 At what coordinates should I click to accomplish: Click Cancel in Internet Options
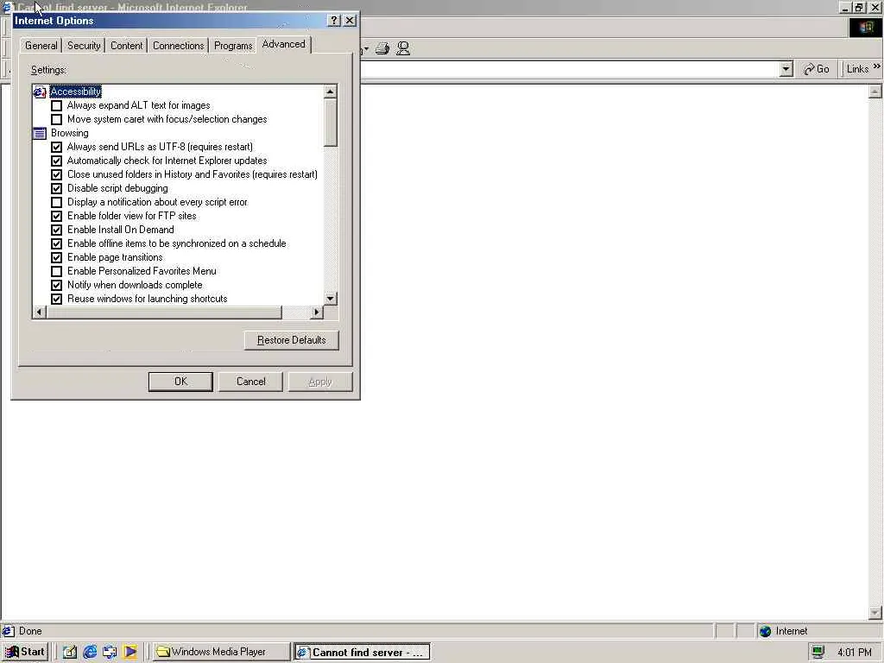(x=251, y=382)
